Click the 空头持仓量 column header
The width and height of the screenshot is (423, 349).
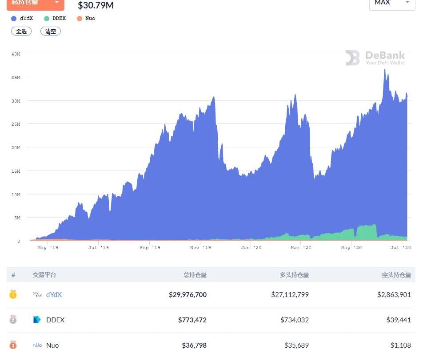(x=396, y=275)
